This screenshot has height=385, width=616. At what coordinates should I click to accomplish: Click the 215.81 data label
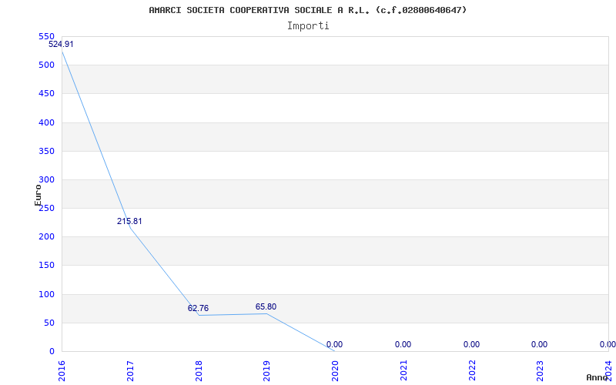coord(129,221)
